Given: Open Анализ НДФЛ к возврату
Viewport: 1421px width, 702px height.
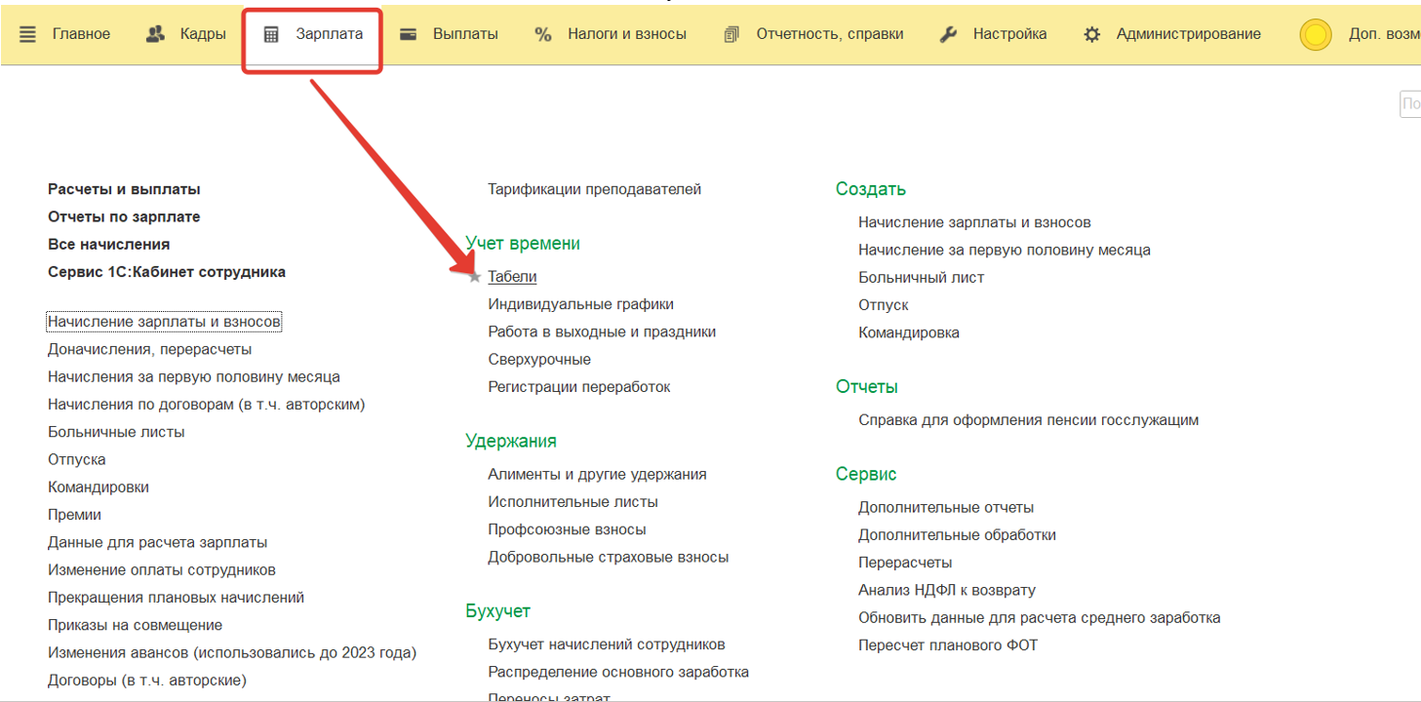Looking at the screenshot, I should tap(946, 590).
